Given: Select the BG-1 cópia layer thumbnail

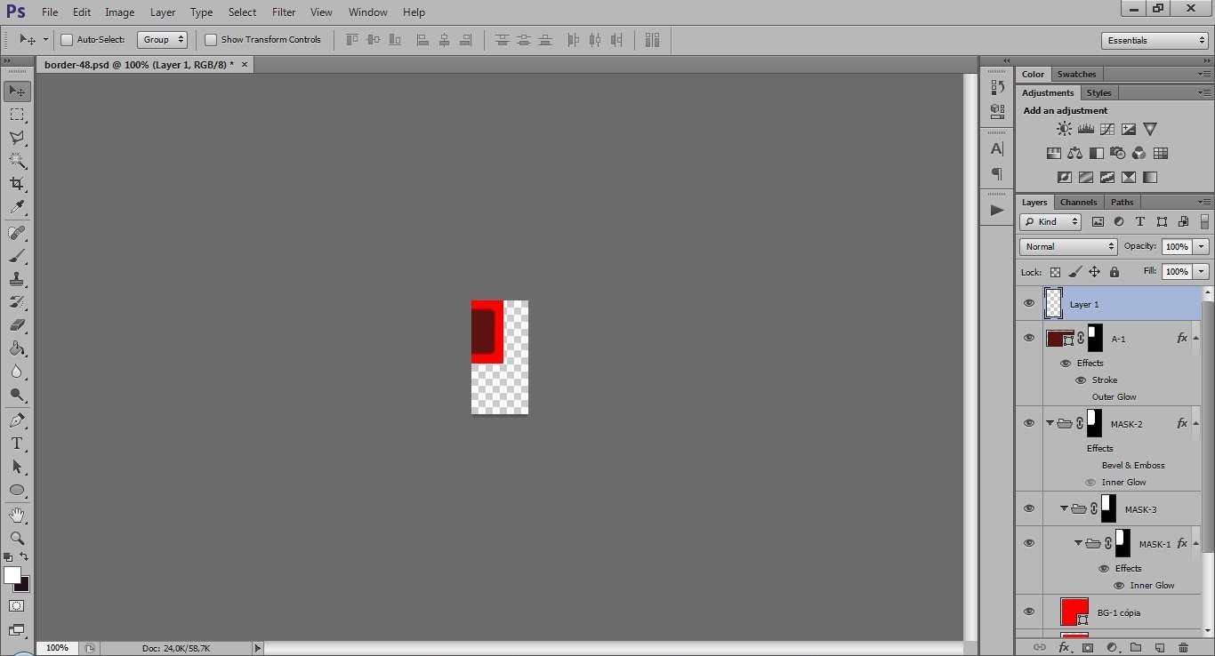Looking at the screenshot, I should [1074, 612].
